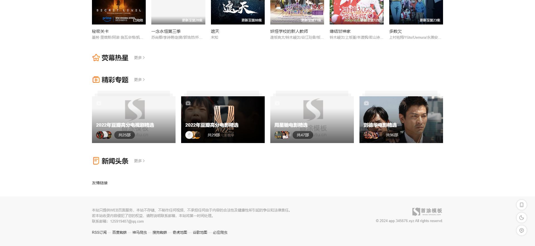
Task: Click the 秘密关卡 title link
Action: (x=100, y=31)
